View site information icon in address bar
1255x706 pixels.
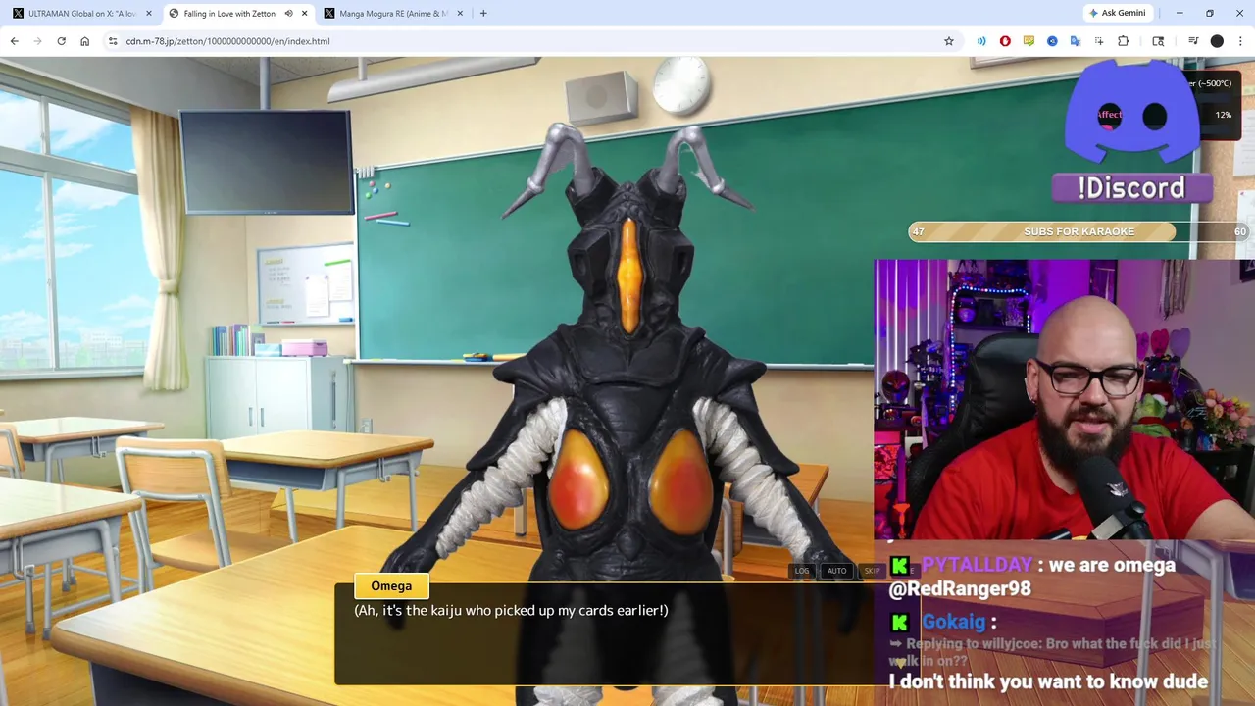(113, 41)
